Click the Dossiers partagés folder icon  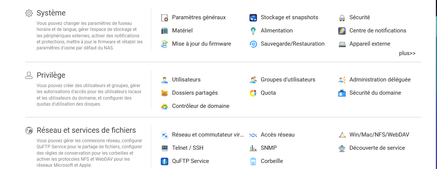coord(165,93)
